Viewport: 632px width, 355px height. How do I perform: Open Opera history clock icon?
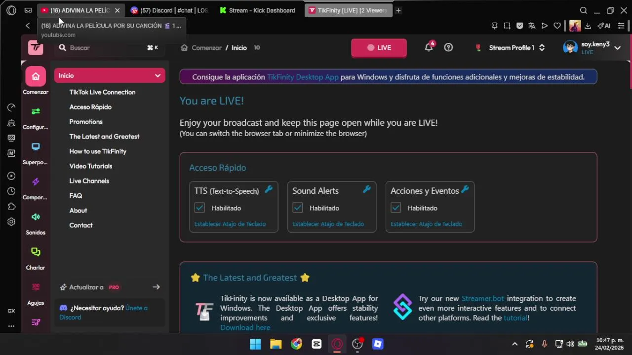[x=11, y=191]
